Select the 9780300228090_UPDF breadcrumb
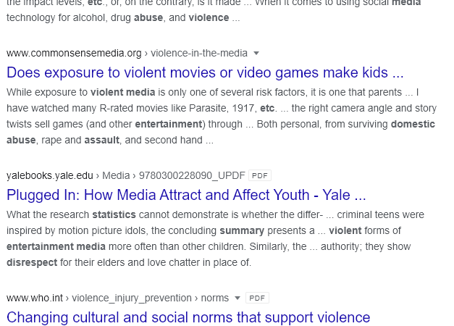 (192, 175)
